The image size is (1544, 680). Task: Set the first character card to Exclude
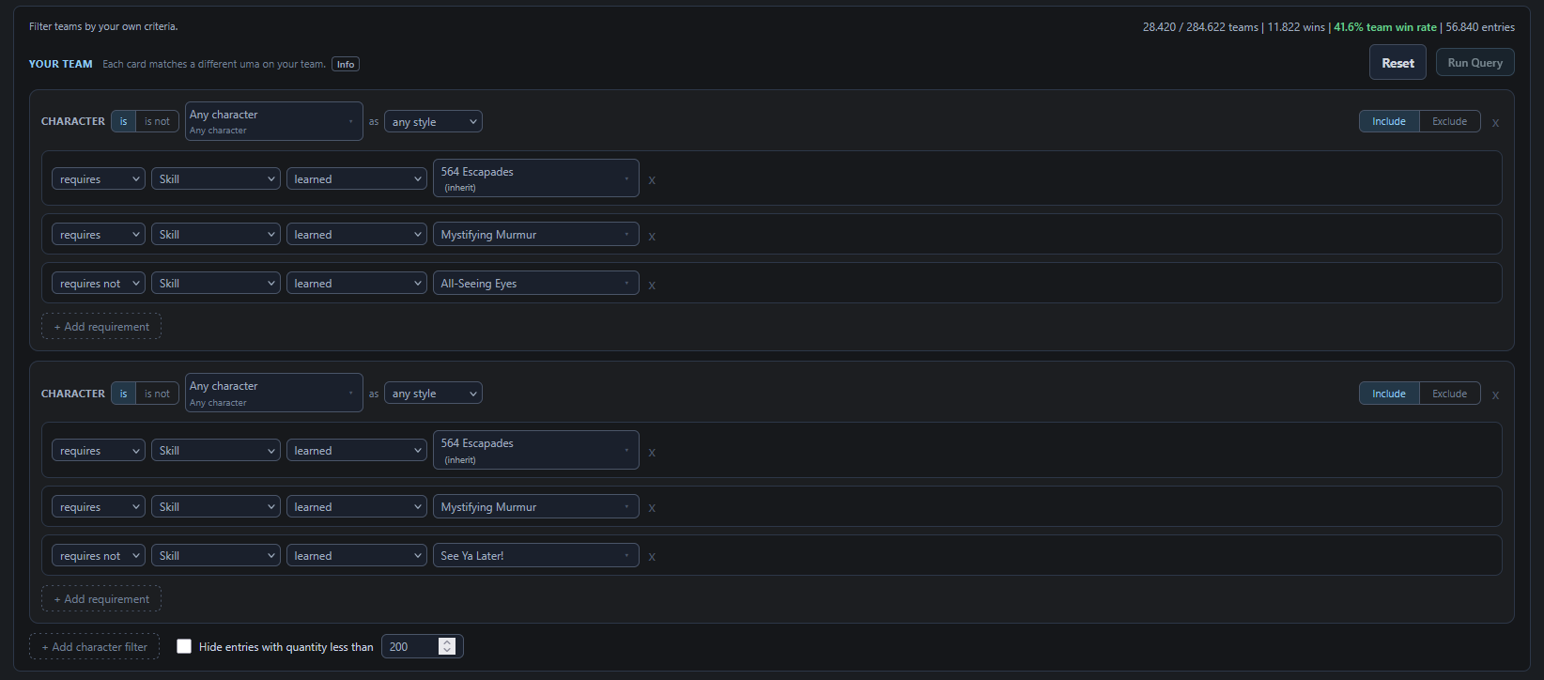click(x=1449, y=121)
